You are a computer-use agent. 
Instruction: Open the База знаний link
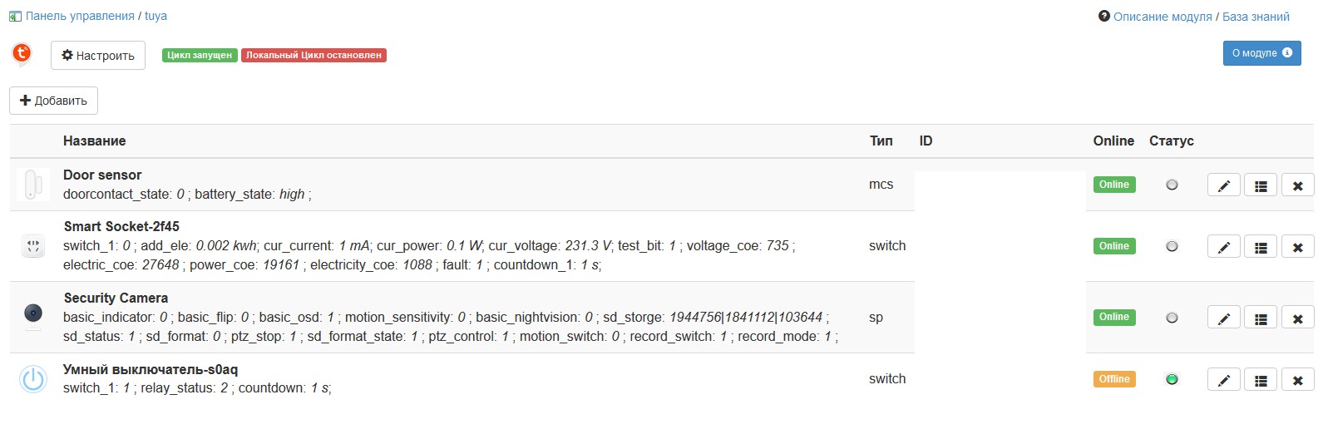click(x=1256, y=17)
